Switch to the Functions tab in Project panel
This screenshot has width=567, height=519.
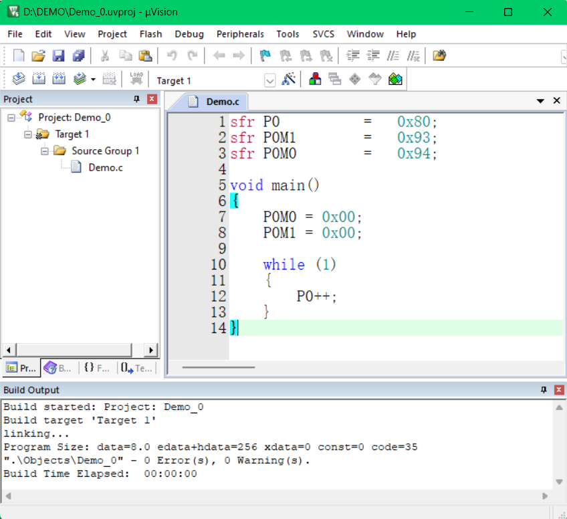(98, 369)
